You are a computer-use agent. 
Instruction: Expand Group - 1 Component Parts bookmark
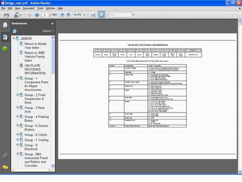[17, 78]
